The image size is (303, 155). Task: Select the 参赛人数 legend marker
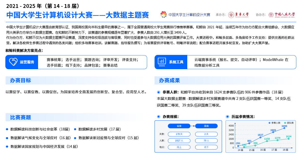coord(270,123)
